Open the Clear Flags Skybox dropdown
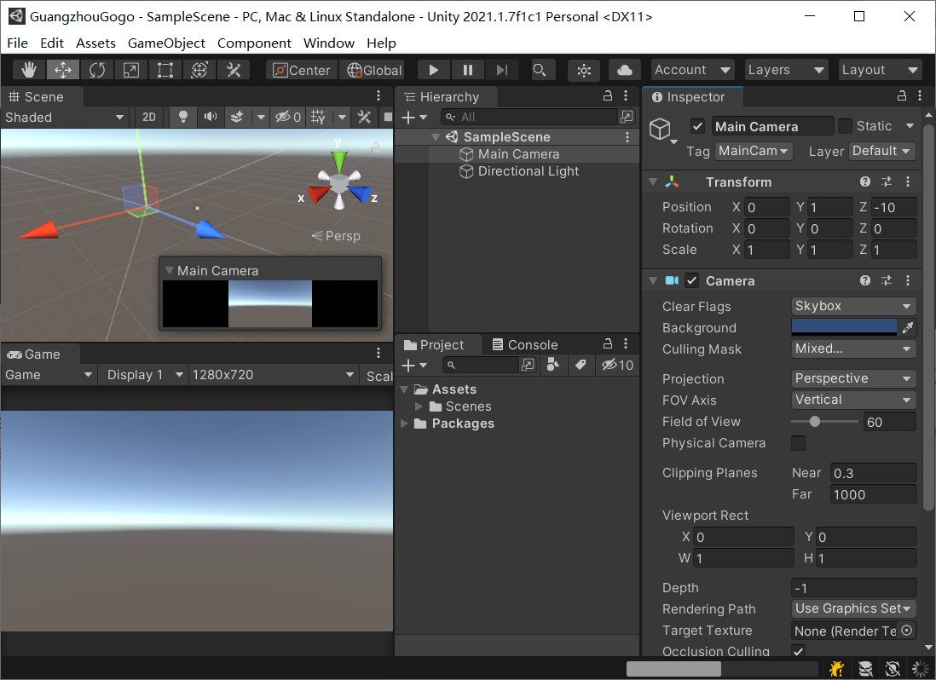This screenshot has width=936, height=680. 853,306
